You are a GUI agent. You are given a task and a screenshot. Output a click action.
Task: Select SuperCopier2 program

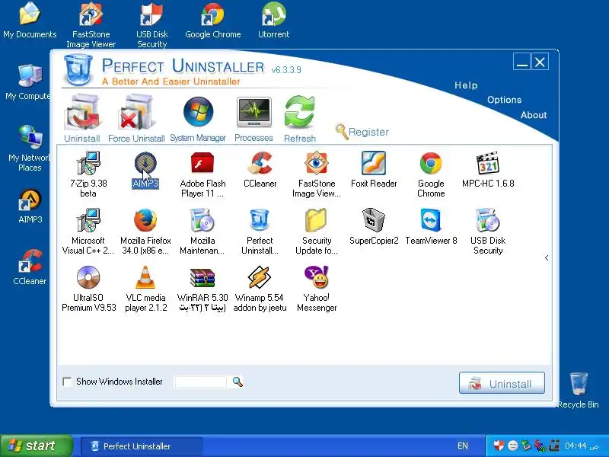[x=374, y=227]
